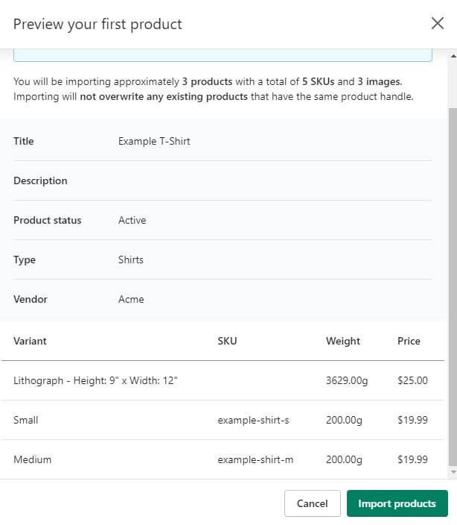Viewport: 457px width, 525px height.
Task: Select the Medium variant name
Action: click(33, 459)
